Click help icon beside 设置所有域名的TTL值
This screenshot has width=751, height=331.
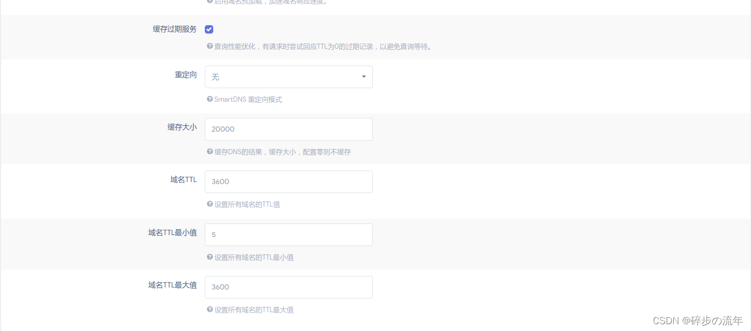coord(210,204)
